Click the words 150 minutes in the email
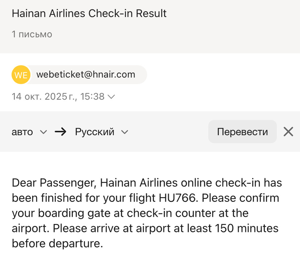Image resolution: width=300 pixels, height=274 pixels. (x=247, y=229)
